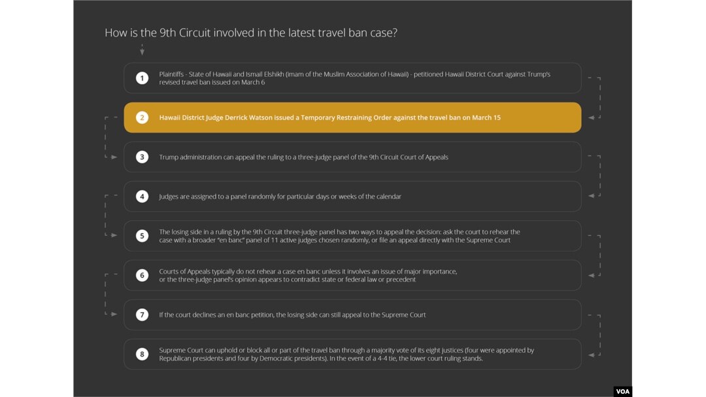Click the number 4 circle icon

point(142,197)
